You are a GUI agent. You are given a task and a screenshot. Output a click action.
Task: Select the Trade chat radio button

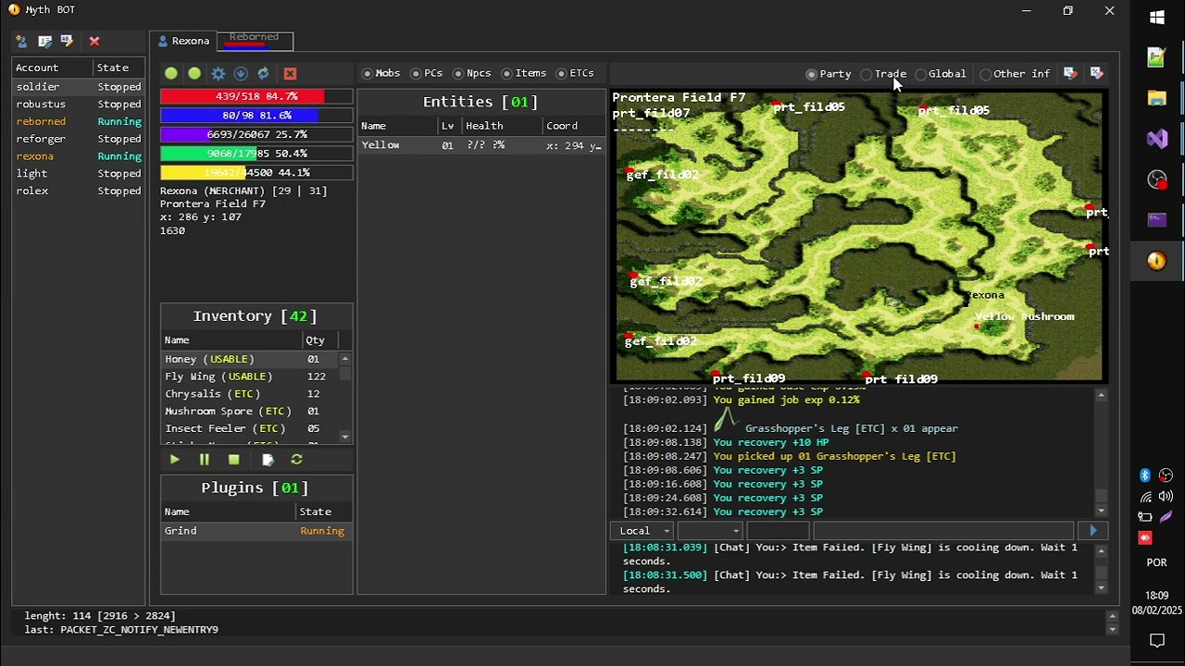click(x=883, y=74)
